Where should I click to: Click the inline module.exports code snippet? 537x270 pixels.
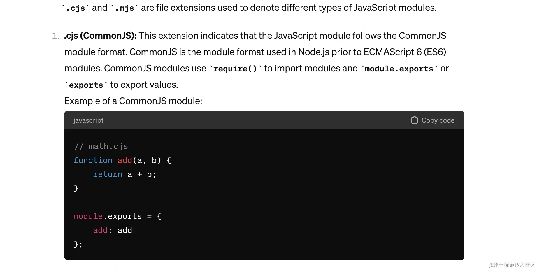(399, 69)
